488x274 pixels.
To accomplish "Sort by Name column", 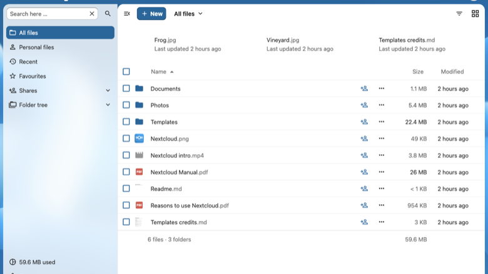I will click(162, 72).
